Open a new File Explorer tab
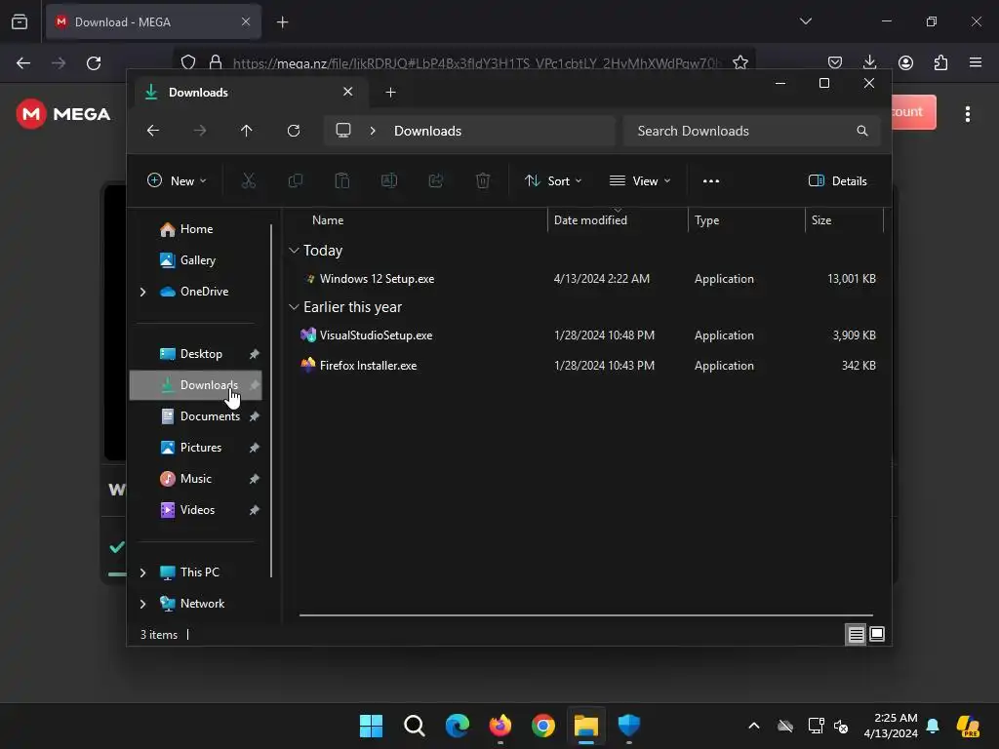 tap(390, 93)
